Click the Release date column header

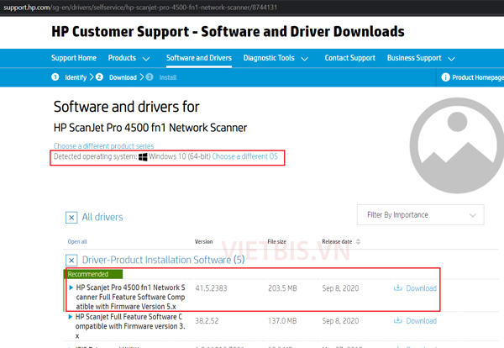pyautogui.click(x=337, y=241)
